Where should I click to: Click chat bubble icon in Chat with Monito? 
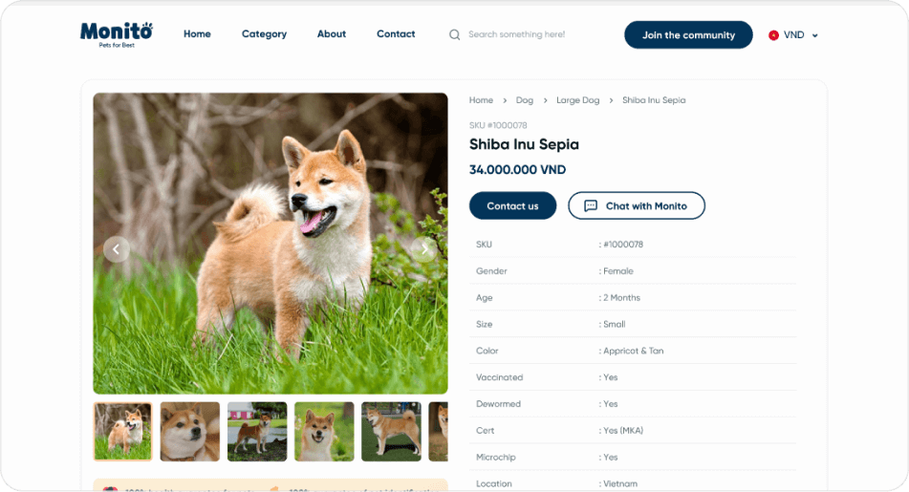pos(591,205)
